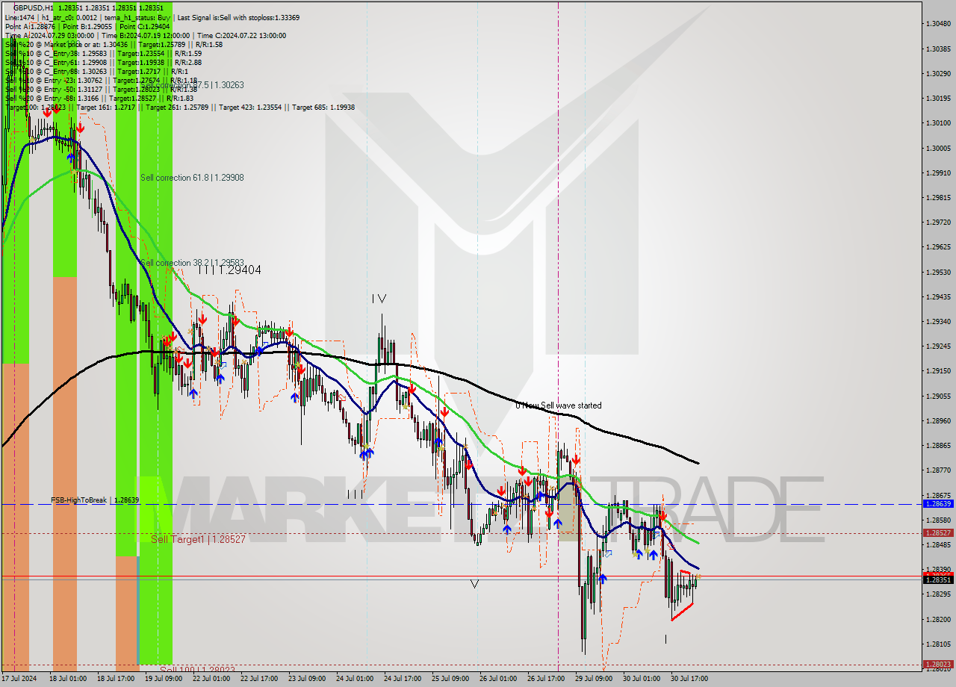Click the '22 Jul 01:00' time label

211,679
